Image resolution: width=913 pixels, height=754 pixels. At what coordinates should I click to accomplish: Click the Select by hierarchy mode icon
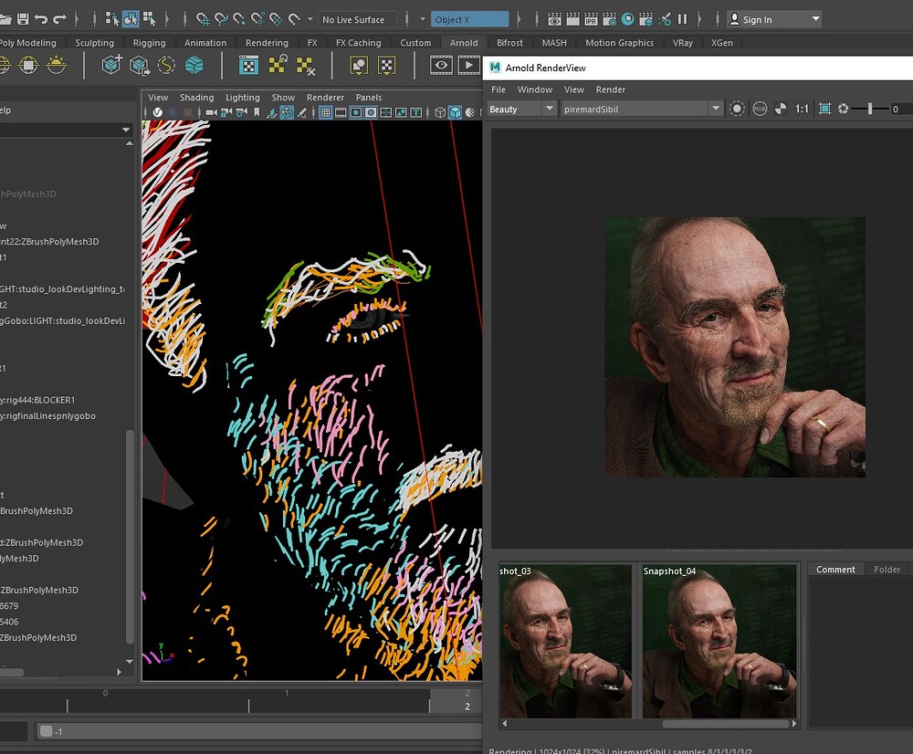pos(111,19)
